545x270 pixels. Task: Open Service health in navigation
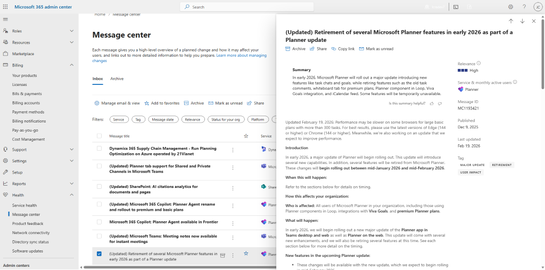[x=24, y=205]
